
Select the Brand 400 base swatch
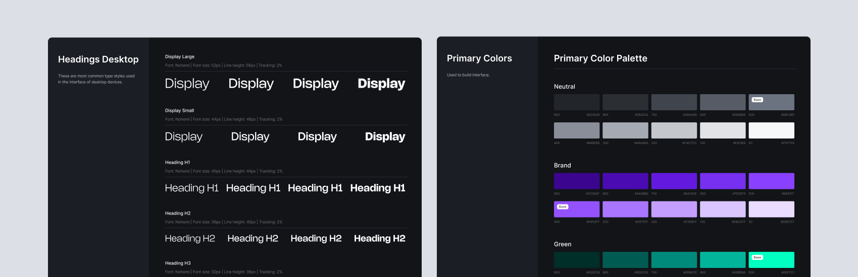pyautogui.click(x=577, y=210)
